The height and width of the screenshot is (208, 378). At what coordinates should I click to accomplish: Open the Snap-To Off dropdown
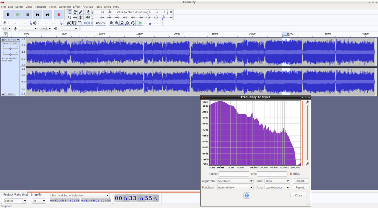[x=39, y=201]
